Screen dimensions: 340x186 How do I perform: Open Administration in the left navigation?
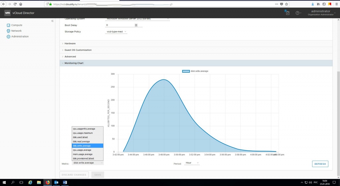click(20, 37)
